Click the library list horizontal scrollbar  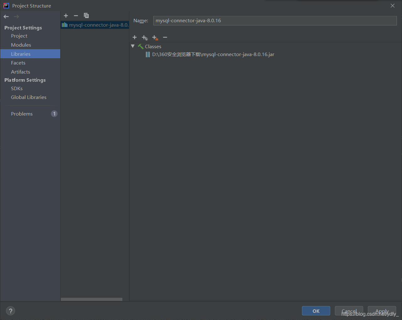coord(92,299)
